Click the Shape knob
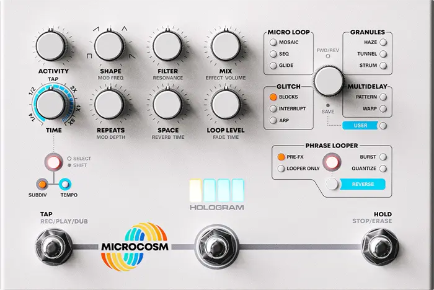Viewport: 434px width, 290px height. click(x=108, y=46)
